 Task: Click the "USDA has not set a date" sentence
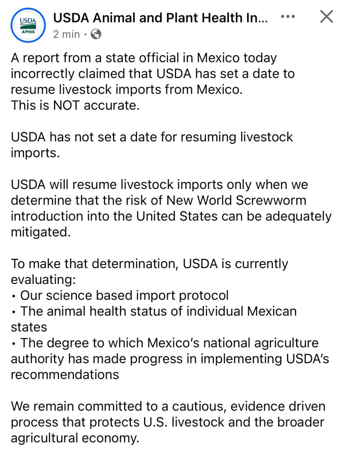(x=152, y=137)
